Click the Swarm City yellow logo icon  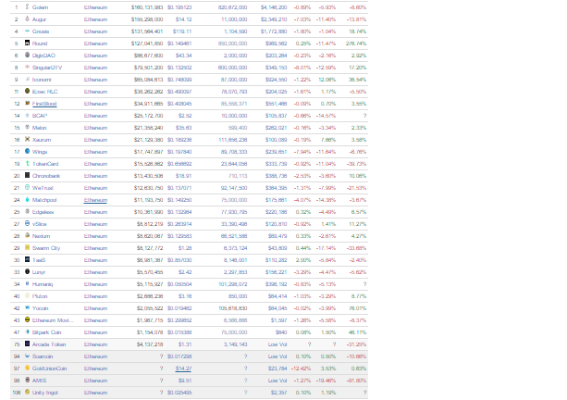coord(27,247)
